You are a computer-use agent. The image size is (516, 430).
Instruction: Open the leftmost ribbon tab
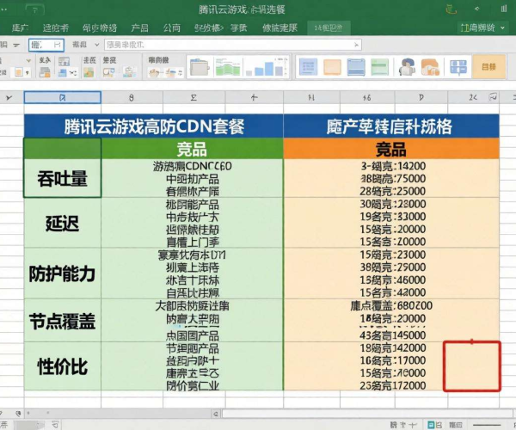[x=20, y=28]
